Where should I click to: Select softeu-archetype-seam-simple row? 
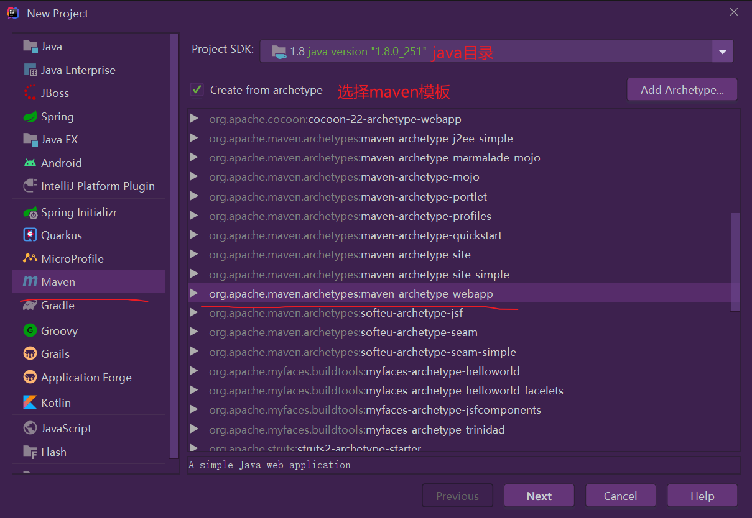(459, 352)
